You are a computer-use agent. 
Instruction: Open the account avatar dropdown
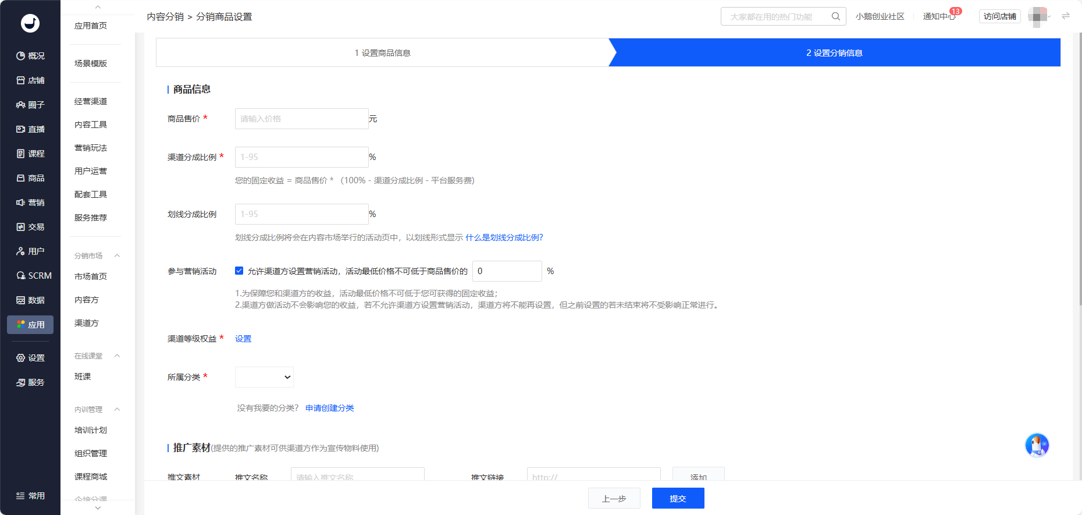click(1040, 16)
